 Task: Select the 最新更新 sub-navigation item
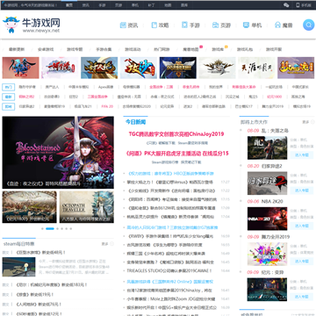tap(17, 49)
